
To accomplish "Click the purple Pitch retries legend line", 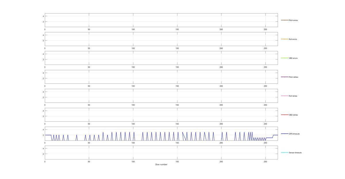I will tap(285, 77).
